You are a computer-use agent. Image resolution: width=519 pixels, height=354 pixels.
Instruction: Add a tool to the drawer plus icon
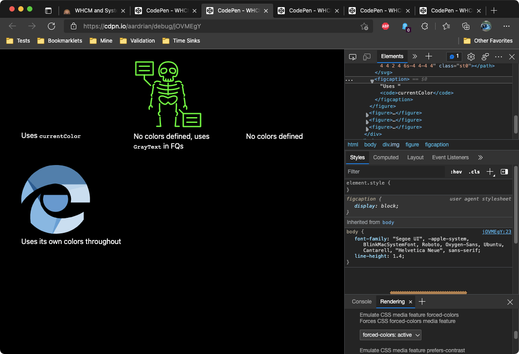click(x=422, y=302)
